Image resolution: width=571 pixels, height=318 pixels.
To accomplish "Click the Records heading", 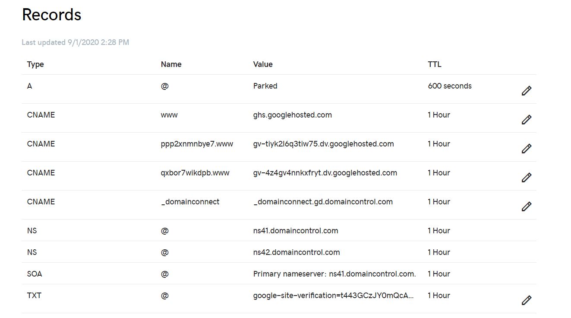I will (51, 15).
